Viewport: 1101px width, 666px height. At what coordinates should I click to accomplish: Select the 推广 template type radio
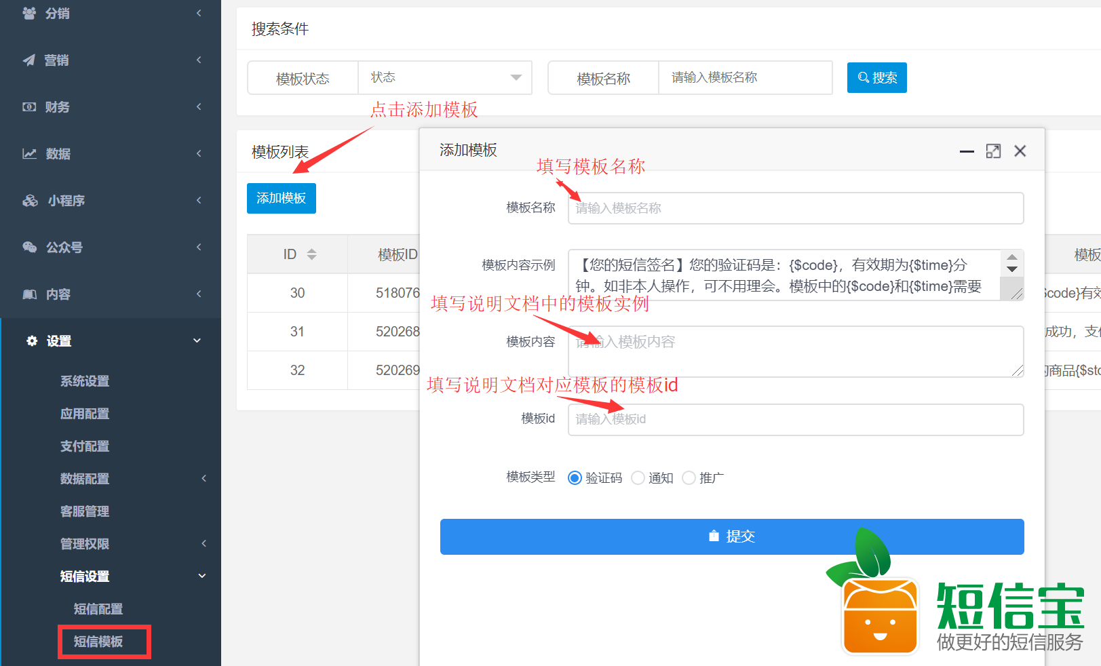click(x=689, y=478)
